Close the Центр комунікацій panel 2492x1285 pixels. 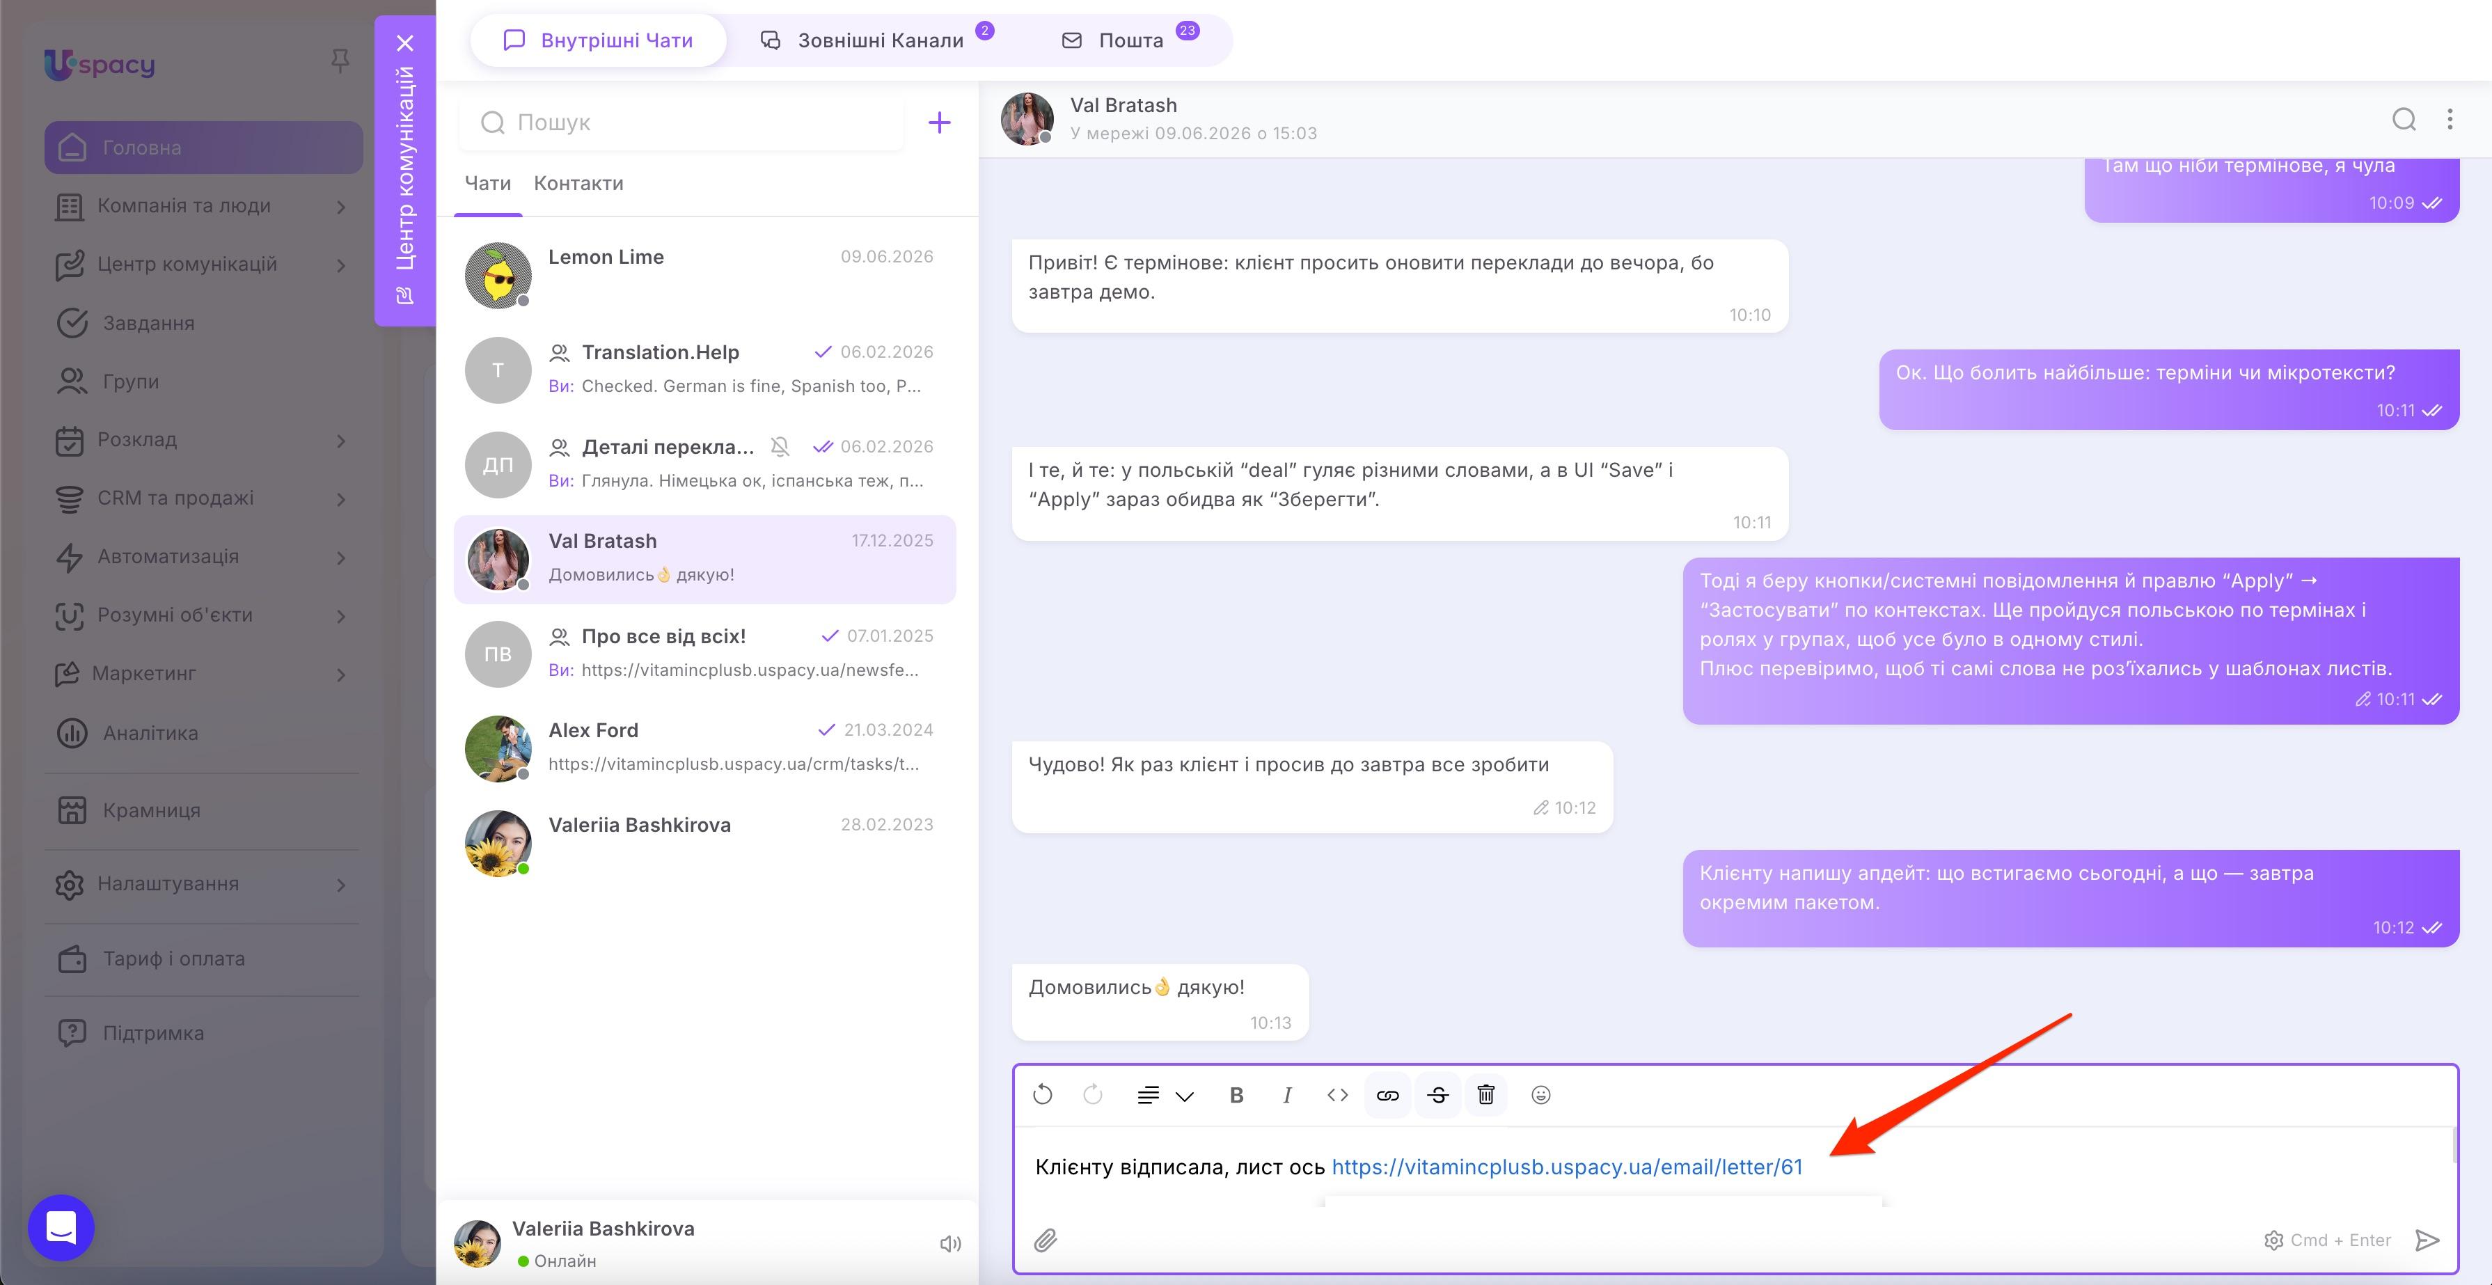tap(405, 42)
